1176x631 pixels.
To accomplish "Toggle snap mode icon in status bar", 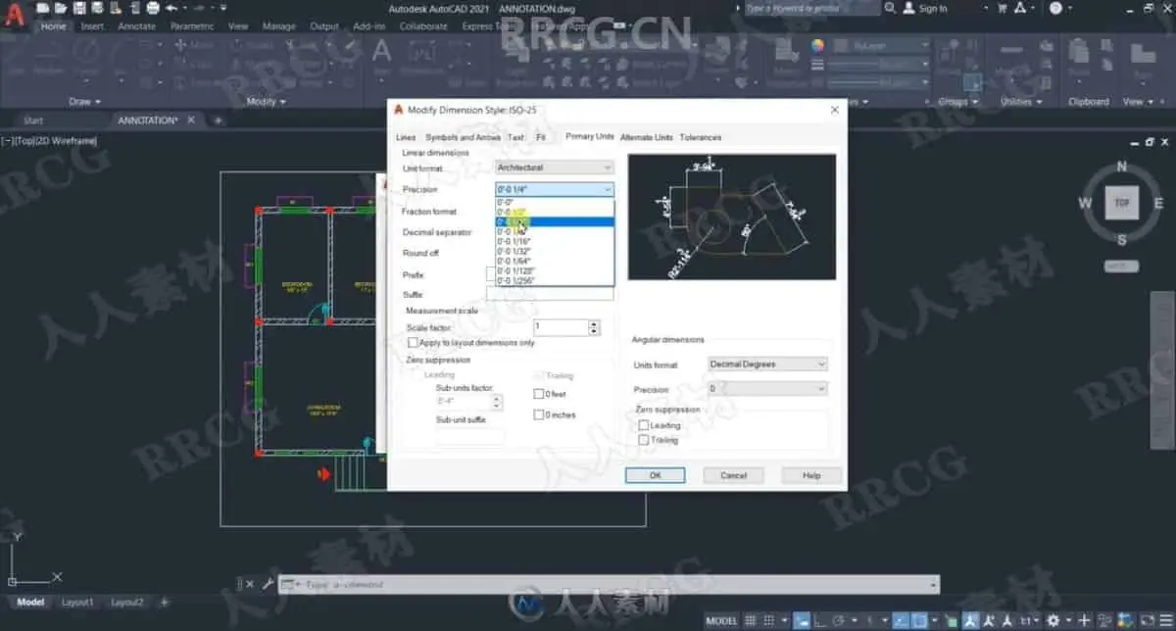I will (771, 620).
